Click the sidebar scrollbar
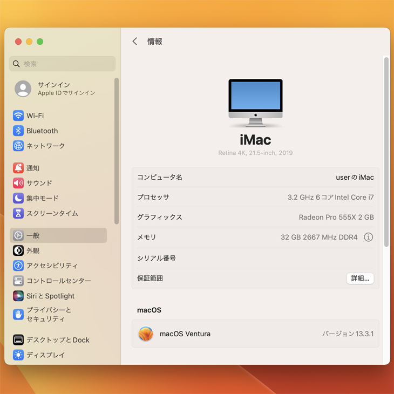The height and width of the screenshot is (394, 394). tap(117, 151)
